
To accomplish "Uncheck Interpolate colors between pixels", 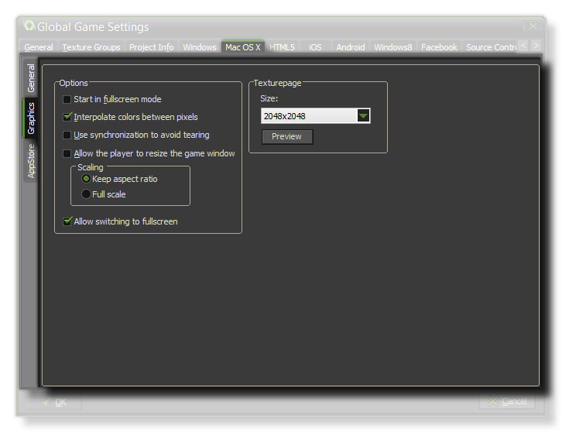I will [x=67, y=118].
